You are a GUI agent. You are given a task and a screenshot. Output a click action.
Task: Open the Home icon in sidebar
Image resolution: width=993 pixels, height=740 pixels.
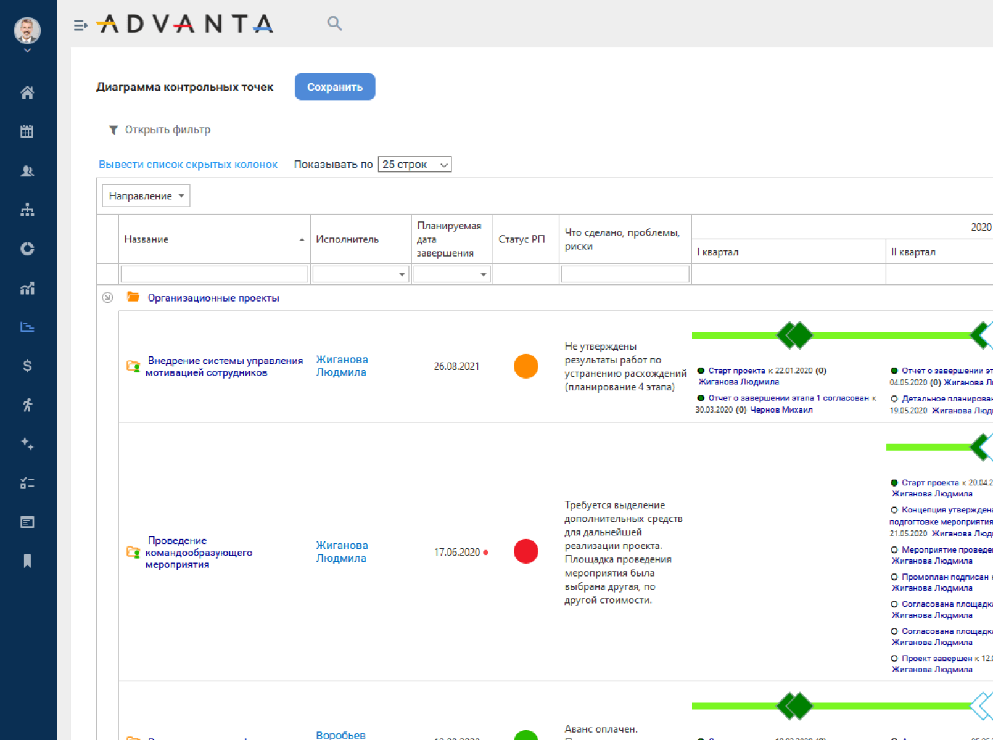point(27,92)
